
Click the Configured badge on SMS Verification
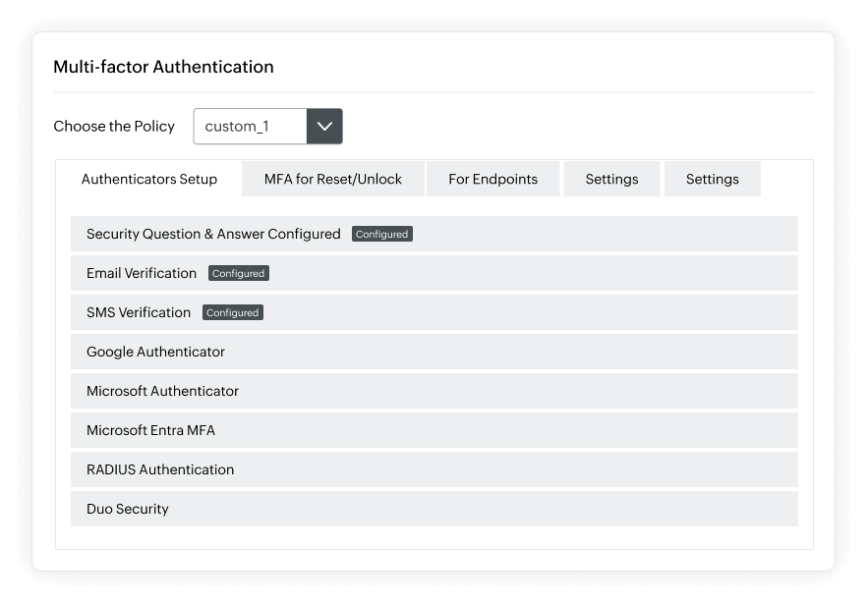coord(232,312)
